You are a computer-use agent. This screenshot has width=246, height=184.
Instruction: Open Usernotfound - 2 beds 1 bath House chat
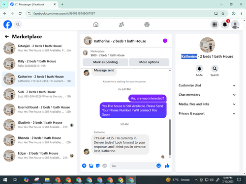pos(38,109)
